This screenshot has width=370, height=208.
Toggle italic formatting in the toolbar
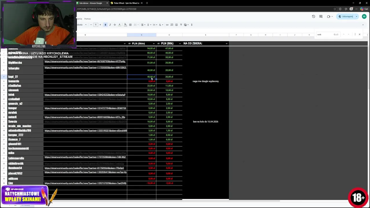[110, 25]
